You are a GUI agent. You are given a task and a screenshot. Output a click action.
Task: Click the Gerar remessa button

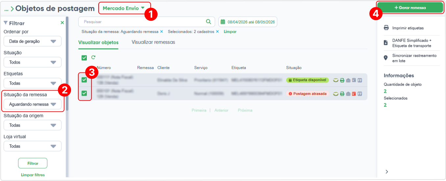tap(410, 8)
